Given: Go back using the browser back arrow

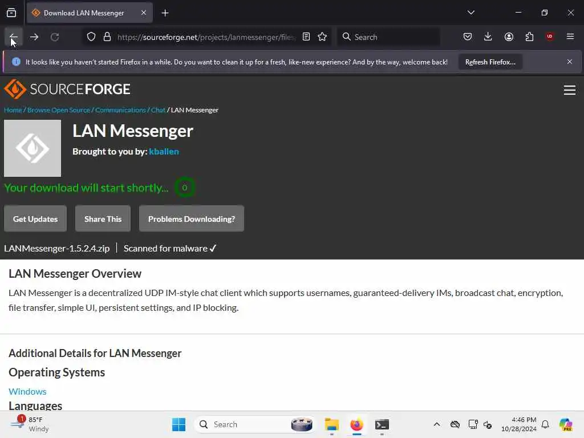Looking at the screenshot, I should click(14, 37).
